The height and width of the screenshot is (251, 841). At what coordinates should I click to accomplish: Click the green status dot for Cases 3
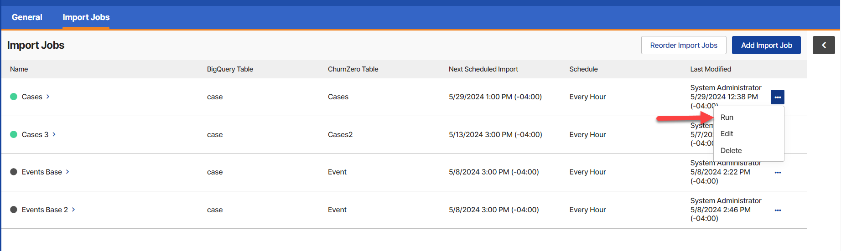coord(14,134)
